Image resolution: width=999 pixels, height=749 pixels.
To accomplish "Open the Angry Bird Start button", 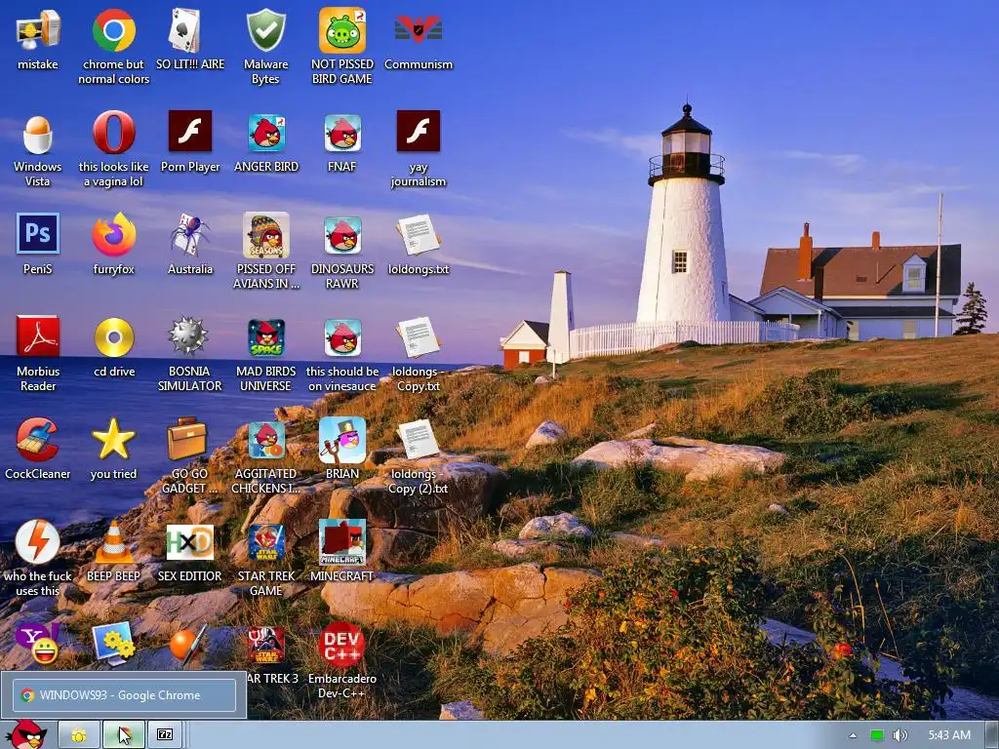I will tap(25, 734).
